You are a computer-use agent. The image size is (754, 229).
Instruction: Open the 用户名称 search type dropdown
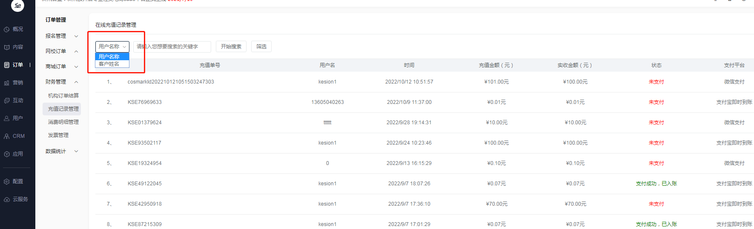pyautogui.click(x=112, y=47)
